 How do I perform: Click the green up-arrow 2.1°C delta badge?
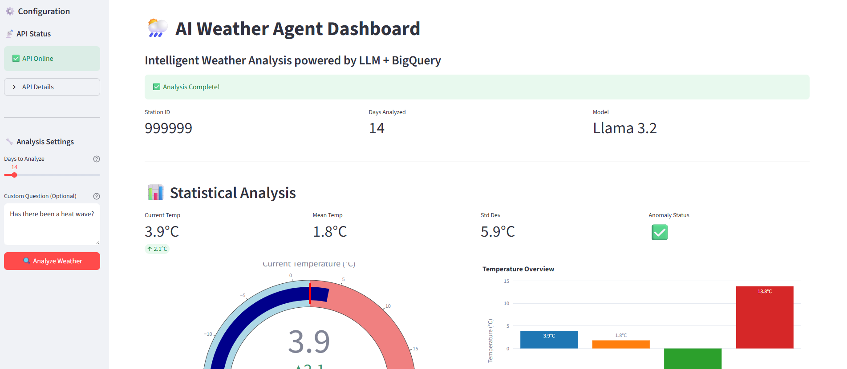point(157,249)
